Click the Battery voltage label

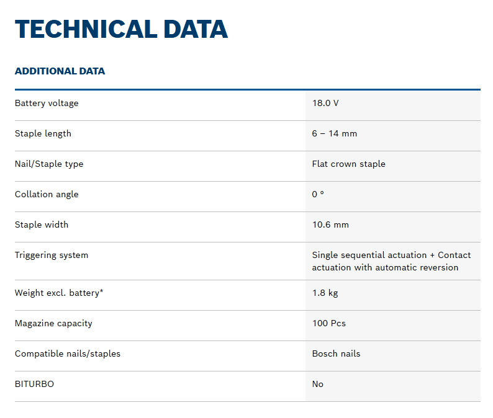click(47, 103)
